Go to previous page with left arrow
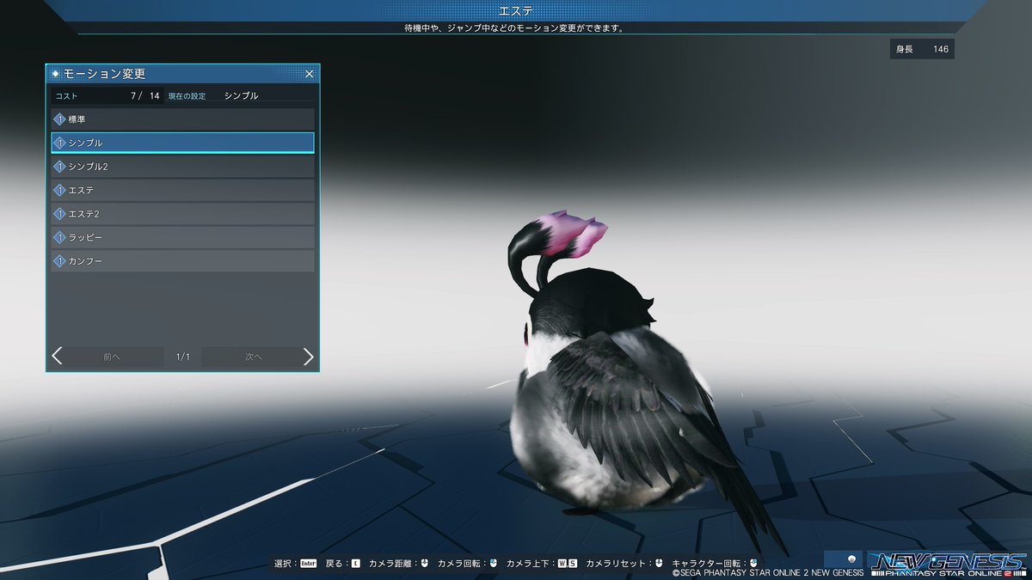Image resolution: width=1032 pixels, height=580 pixels. coord(58,357)
